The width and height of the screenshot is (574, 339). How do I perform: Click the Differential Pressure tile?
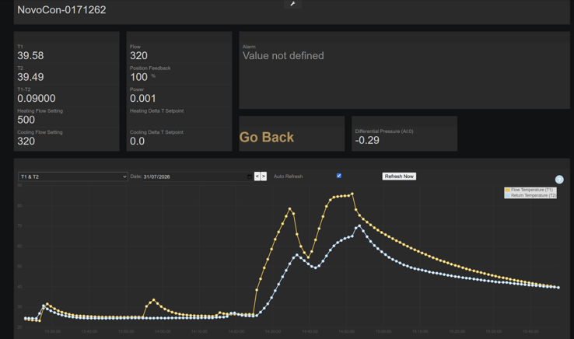click(404, 134)
